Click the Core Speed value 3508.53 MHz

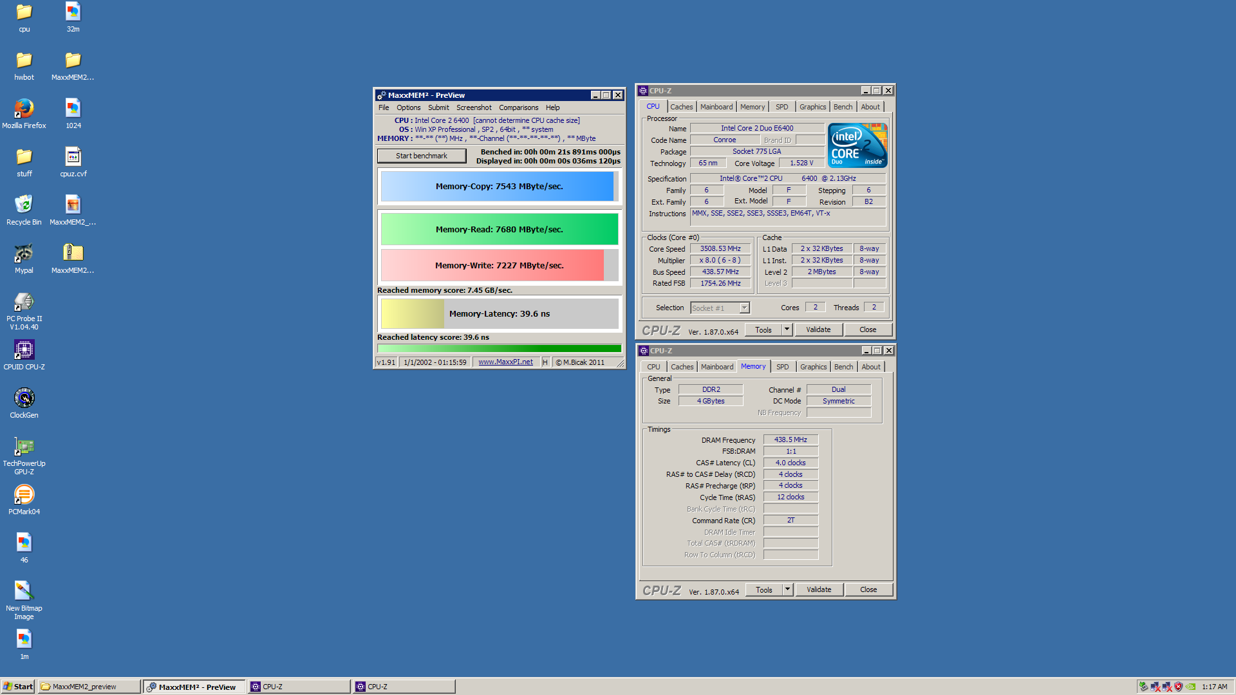pos(720,248)
